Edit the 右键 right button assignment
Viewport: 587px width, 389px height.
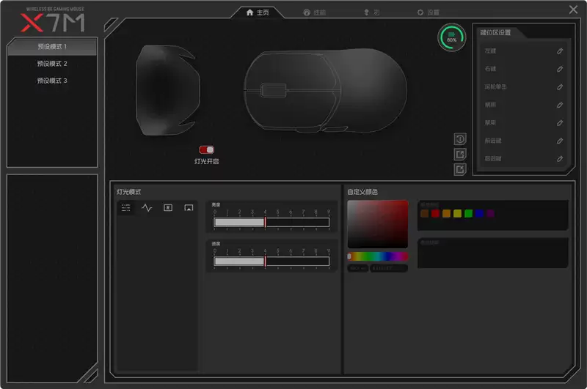click(x=560, y=69)
